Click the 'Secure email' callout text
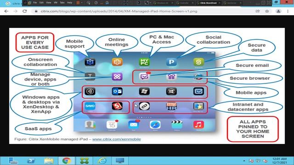 click(x=252, y=65)
